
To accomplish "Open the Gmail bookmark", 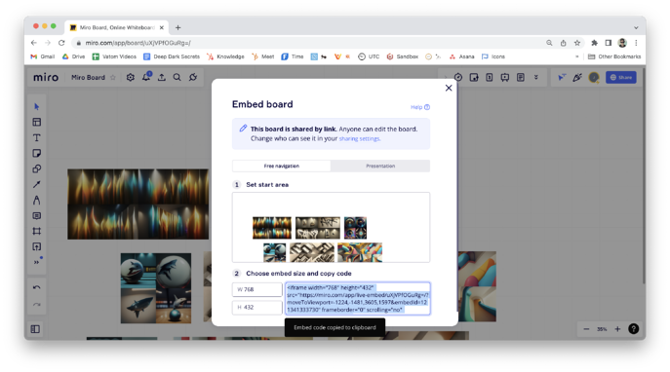I will tap(43, 56).
